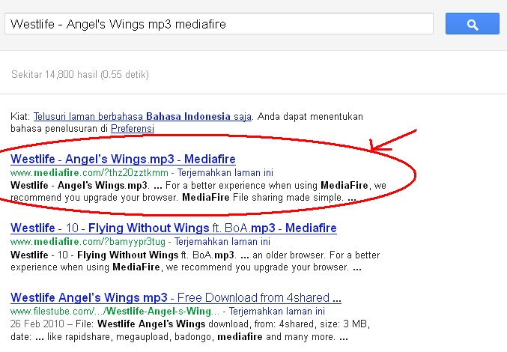
Task: Open 'Westlife Angel's Wings mp3 - Free Download' result
Action: [175, 297]
